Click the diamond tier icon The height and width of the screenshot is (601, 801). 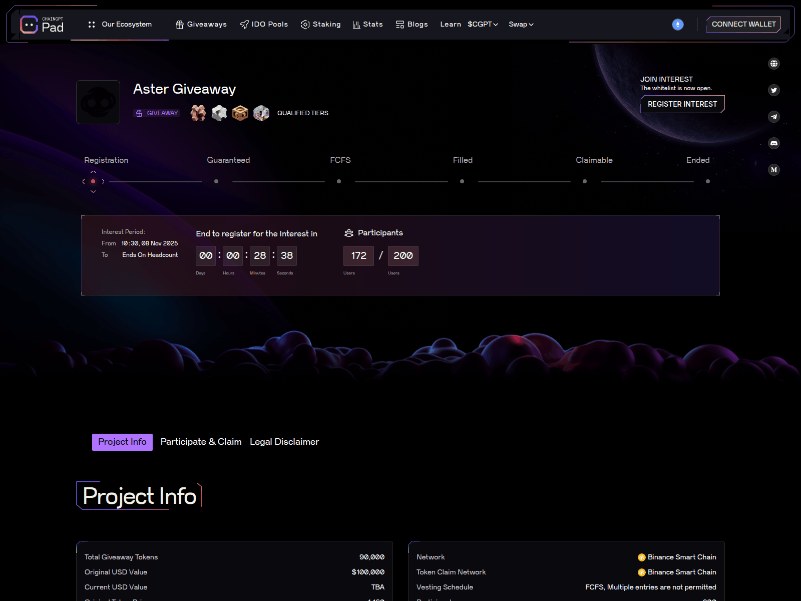point(261,113)
